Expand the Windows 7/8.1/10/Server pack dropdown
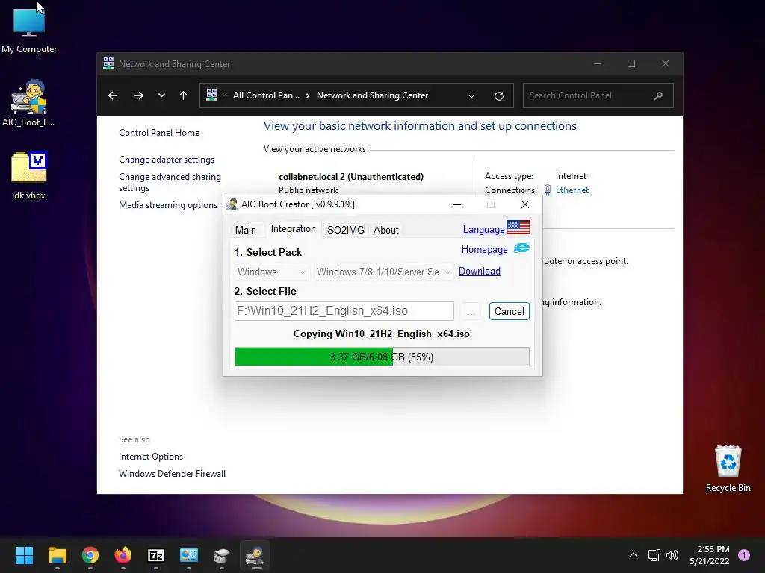Viewport: 765px width, 573px height. click(383, 272)
